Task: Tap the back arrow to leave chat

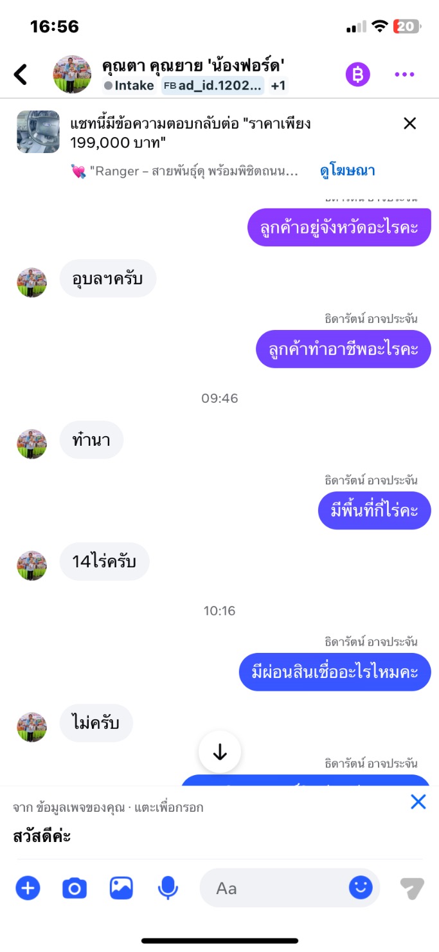Action: (x=21, y=75)
